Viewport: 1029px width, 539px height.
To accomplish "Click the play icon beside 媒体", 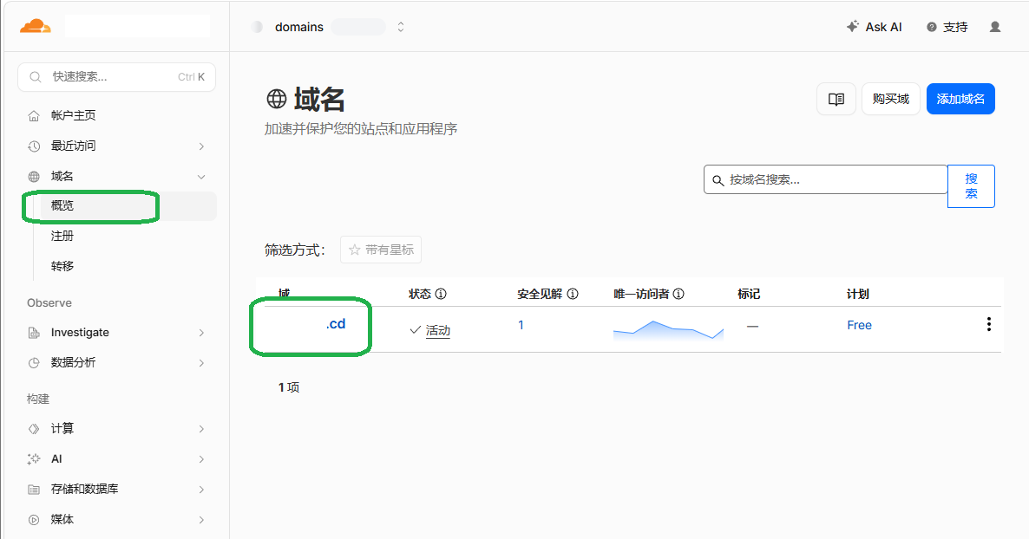I will pyautogui.click(x=34, y=520).
